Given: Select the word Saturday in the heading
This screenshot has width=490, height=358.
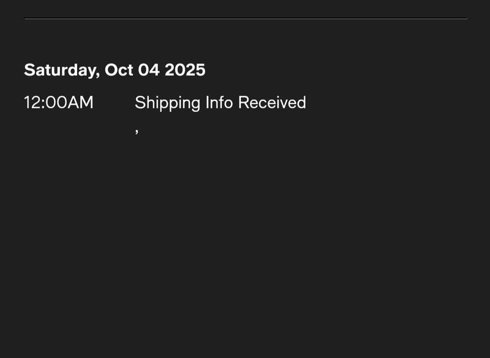Looking at the screenshot, I should [x=59, y=70].
